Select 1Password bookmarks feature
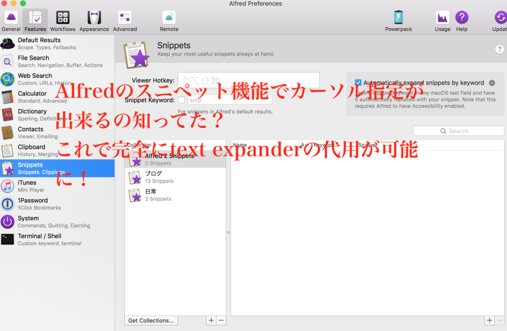Viewport: 507px width, 331px height. click(57, 204)
